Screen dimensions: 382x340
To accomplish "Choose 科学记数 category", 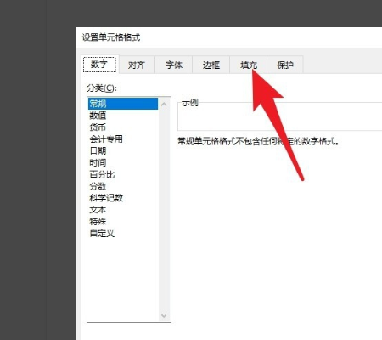I will coord(123,198).
